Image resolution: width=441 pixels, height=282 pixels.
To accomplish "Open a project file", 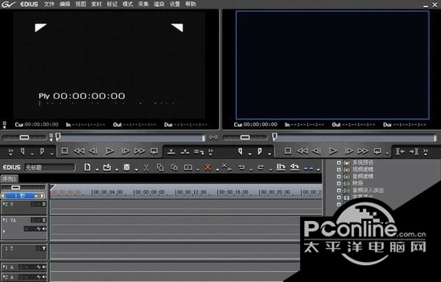I will (x=107, y=168).
